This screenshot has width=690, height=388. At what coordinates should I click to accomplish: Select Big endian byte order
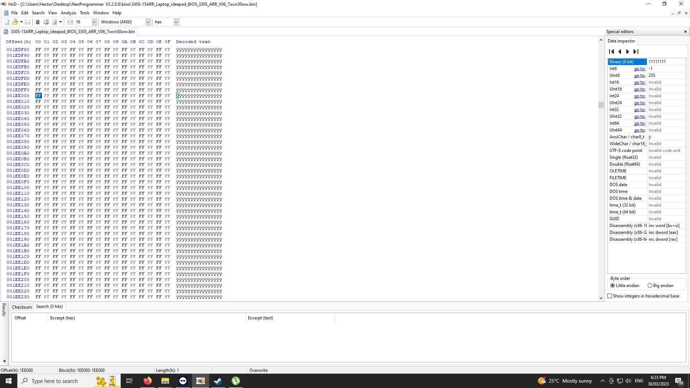tap(650, 286)
